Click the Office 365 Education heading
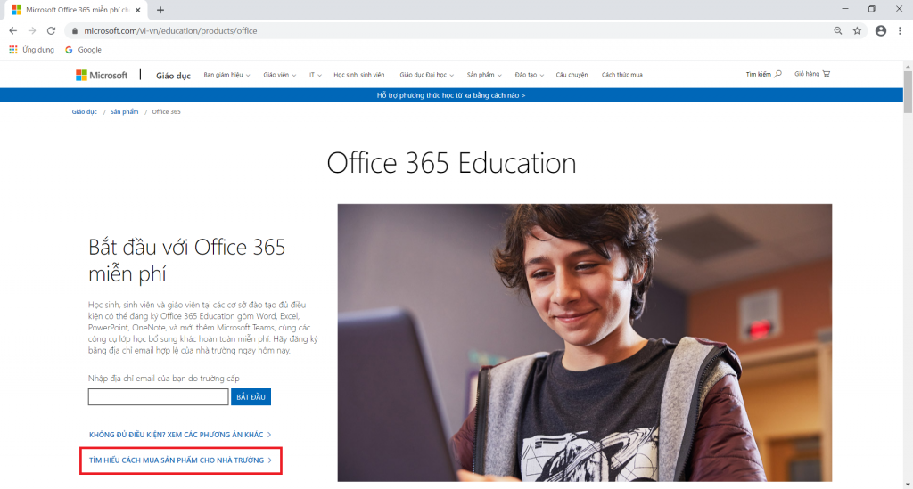 click(x=451, y=163)
